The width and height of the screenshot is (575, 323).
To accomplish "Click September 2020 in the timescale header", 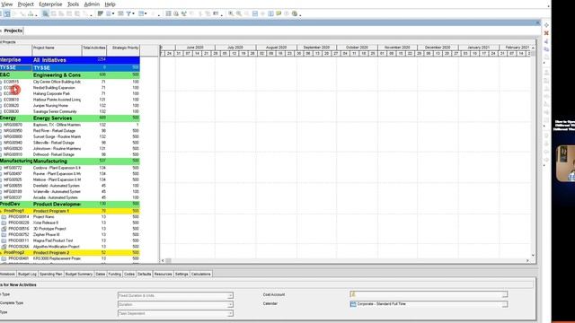I will pyautogui.click(x=316, y=48).
